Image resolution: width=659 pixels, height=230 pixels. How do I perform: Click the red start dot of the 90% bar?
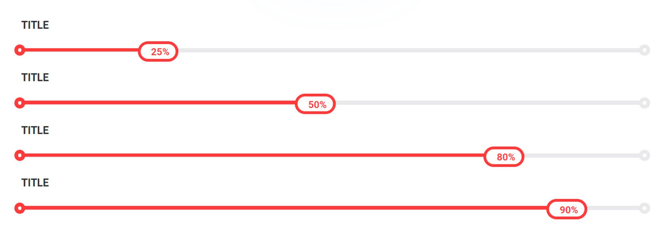point(20,208)
